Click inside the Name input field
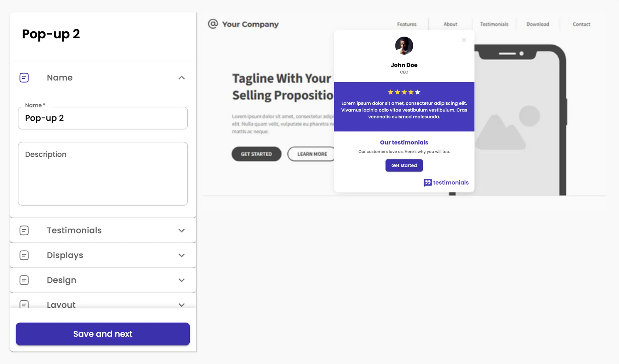This screenshot has height=364, width=619. (103, 118)
